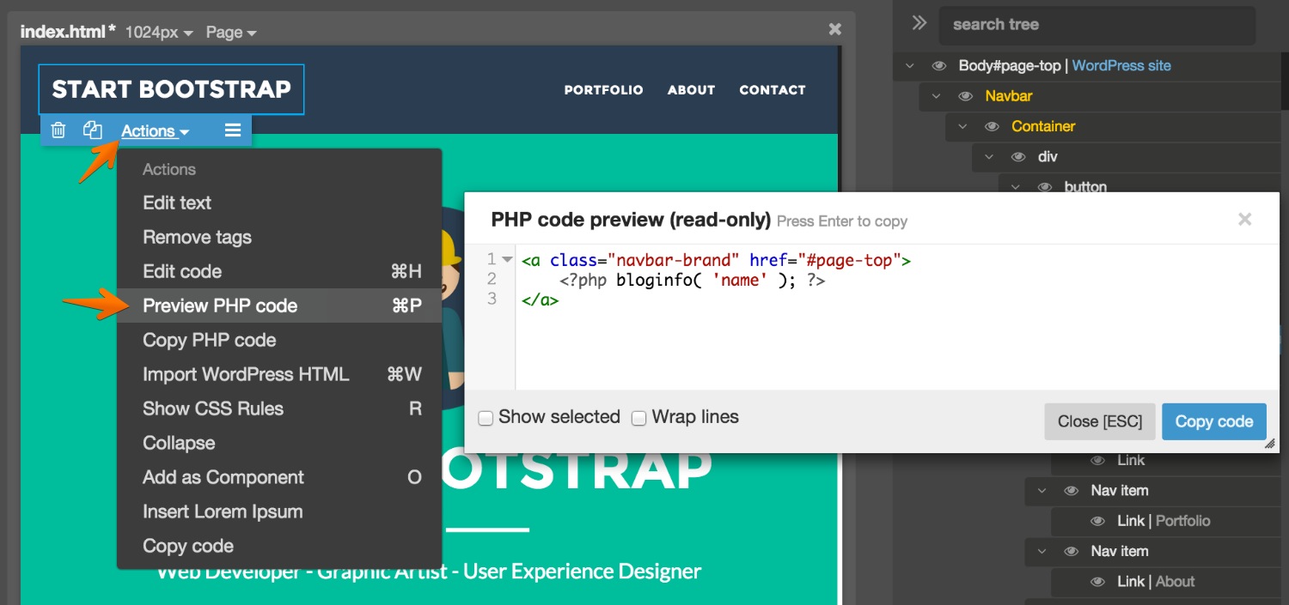Toggle the div element's eye icon
Image resolution: width=1289 pixels, height=605 pixels.
(1017, 156)
